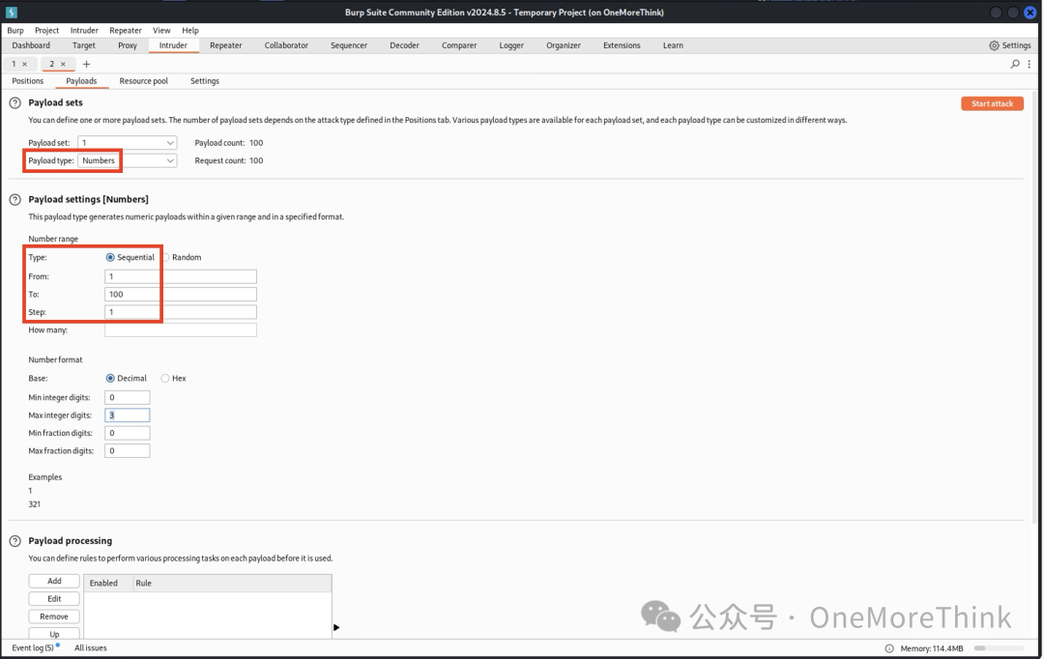Close Intruder tab 2 with its x

point(63,64)
